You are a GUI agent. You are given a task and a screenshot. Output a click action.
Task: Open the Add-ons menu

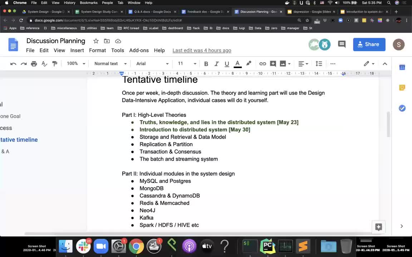139,50
